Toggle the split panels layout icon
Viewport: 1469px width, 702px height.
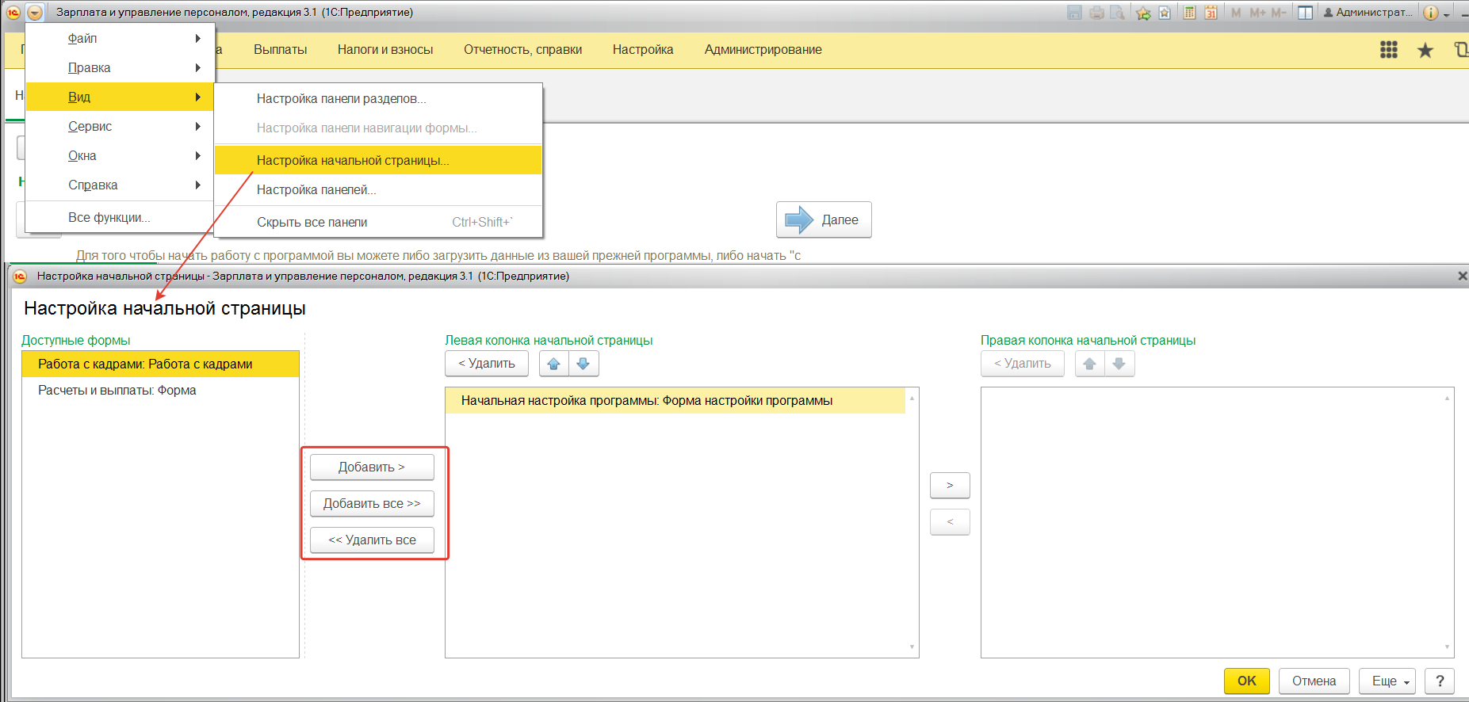coord(1305,13)
